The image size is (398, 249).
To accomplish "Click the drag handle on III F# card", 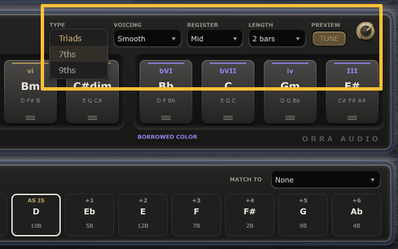I will [352, 118].
